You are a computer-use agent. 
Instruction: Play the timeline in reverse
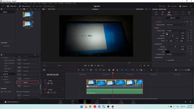tap(89, 65)
